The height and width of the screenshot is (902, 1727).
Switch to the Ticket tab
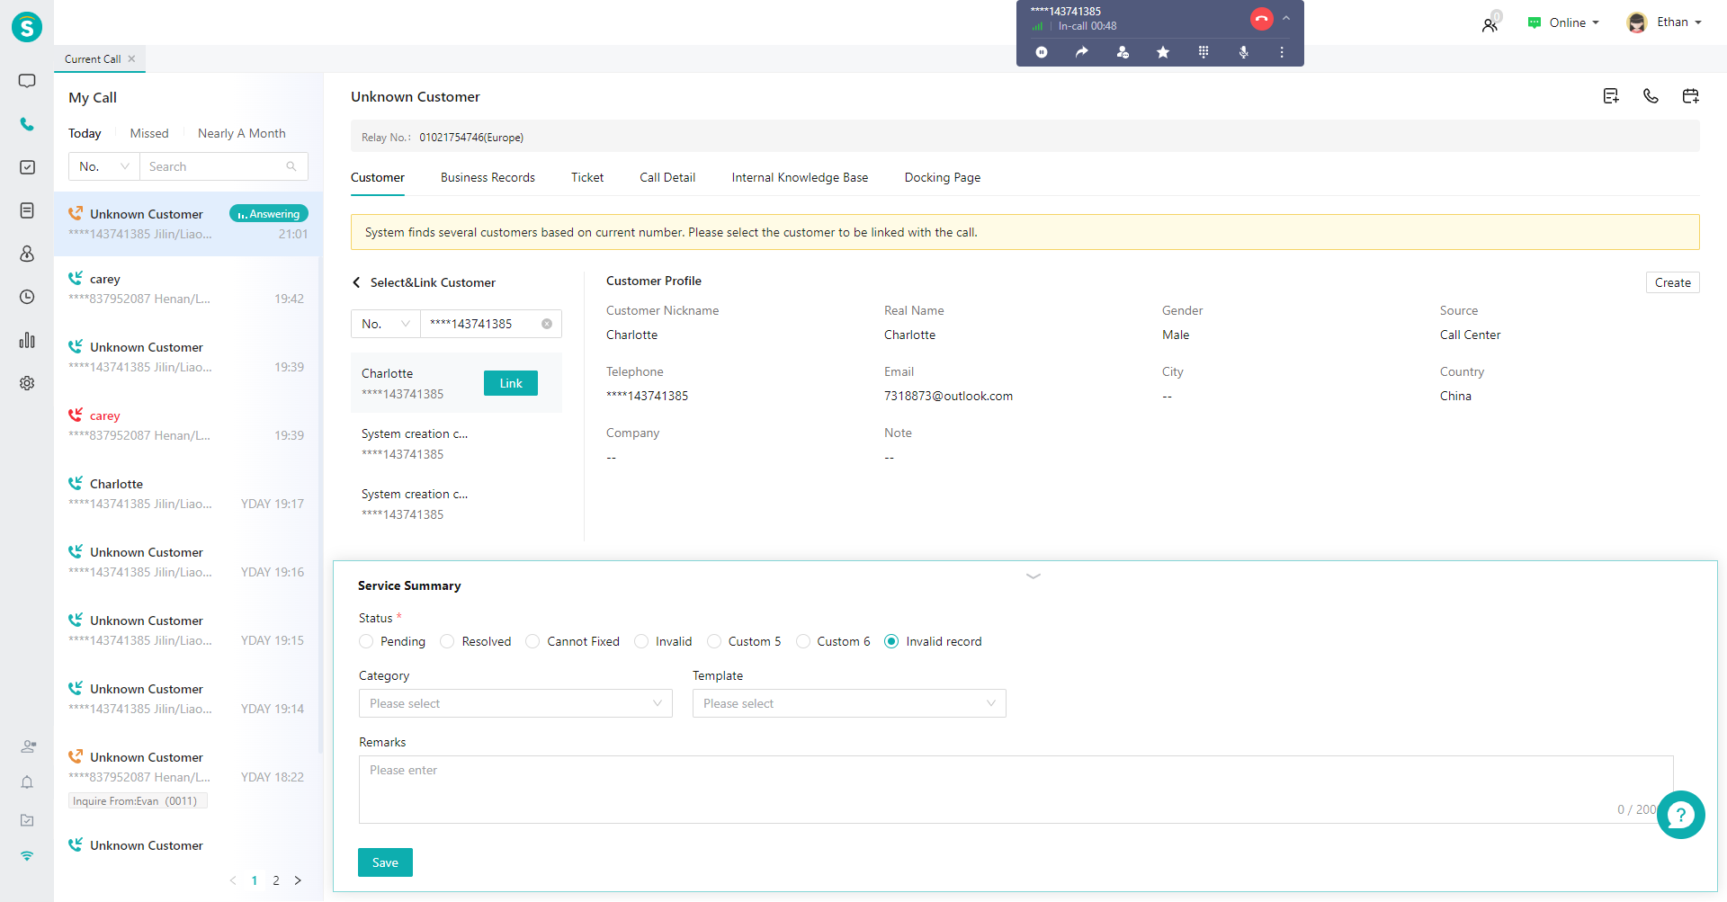587,177
